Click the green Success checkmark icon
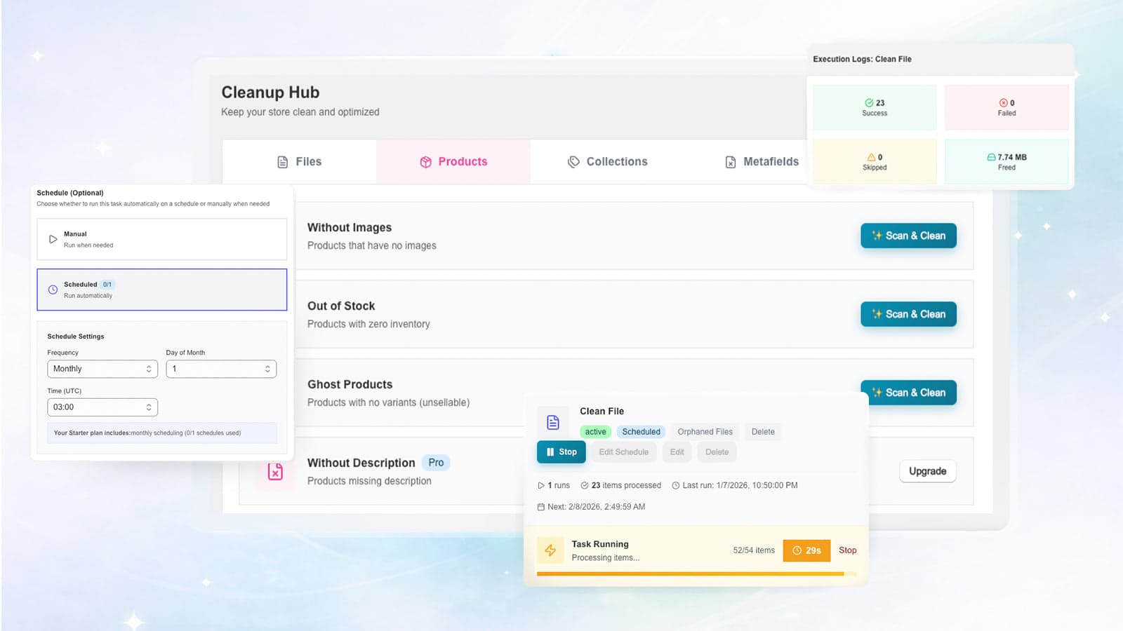This screenshot has width=1123, height=631. click(869, 102)
